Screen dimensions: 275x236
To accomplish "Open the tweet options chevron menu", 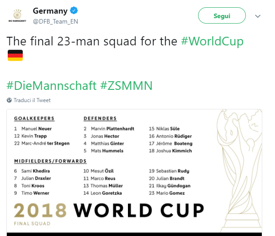I will 258,16.
